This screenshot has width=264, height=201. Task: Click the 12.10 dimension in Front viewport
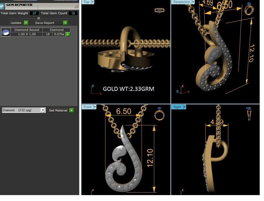tap(150, 158)
